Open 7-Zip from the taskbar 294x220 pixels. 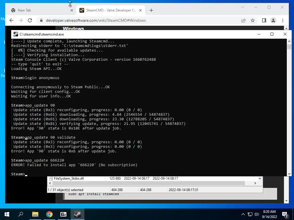pos(63,214)
